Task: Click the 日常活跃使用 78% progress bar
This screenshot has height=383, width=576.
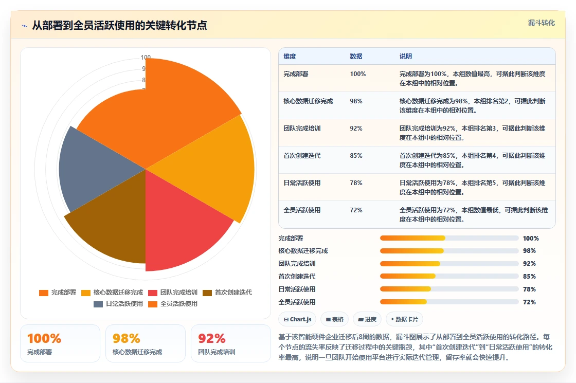Action: click(x=449, y=289)
